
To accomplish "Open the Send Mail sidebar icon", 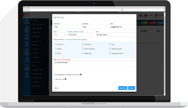I will coord(27,60).
